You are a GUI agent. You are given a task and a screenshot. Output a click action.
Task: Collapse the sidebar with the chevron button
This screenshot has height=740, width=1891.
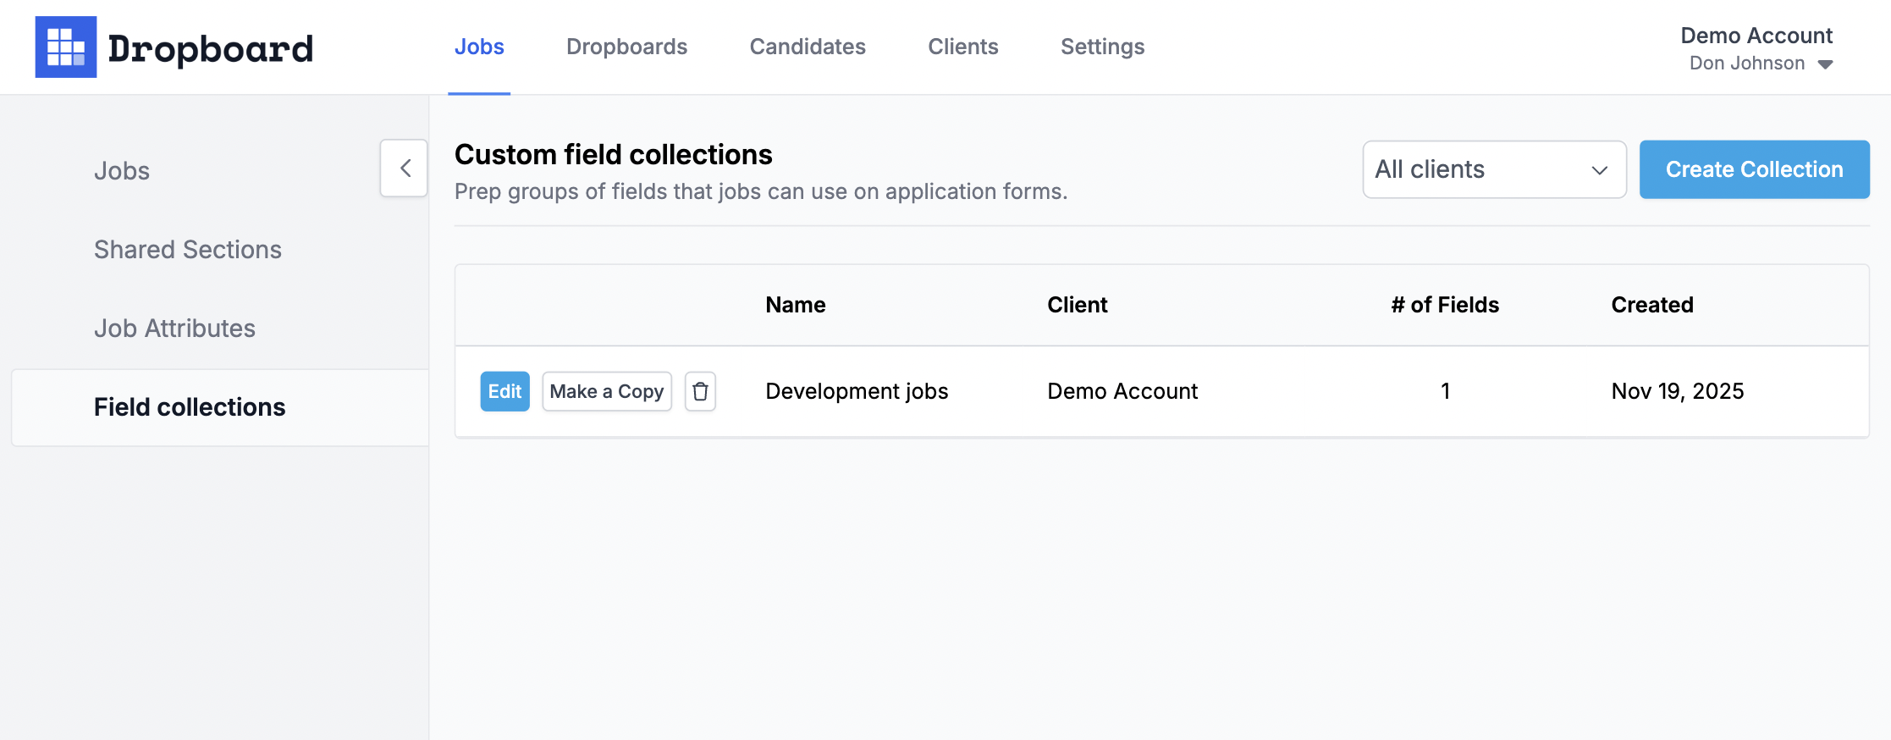pyautogui.click(x=405, y=168)
